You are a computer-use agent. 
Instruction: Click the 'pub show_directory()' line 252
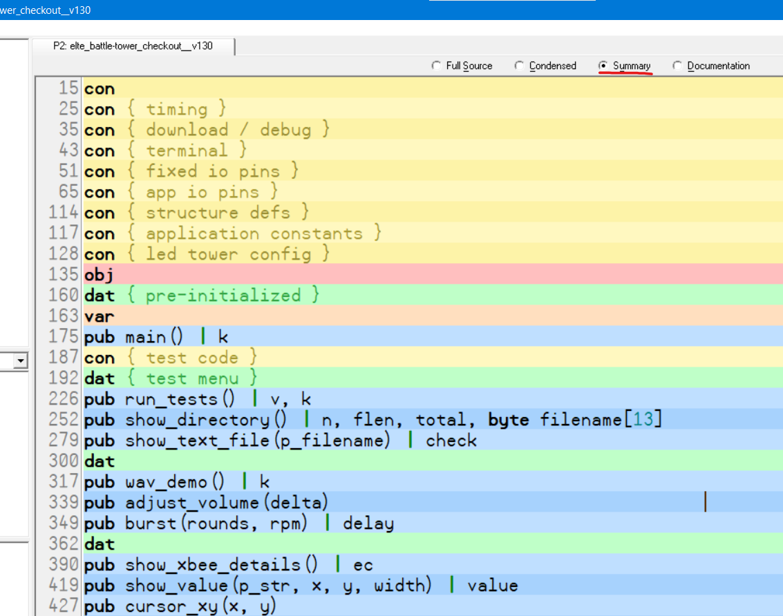coord(433,420)
